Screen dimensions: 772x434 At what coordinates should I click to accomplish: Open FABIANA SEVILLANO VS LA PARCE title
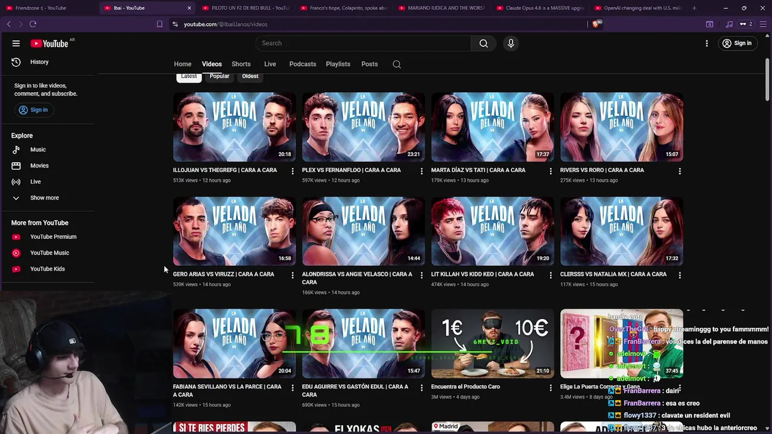click(227, 391)
